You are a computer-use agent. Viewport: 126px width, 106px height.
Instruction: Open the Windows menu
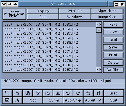75,17
